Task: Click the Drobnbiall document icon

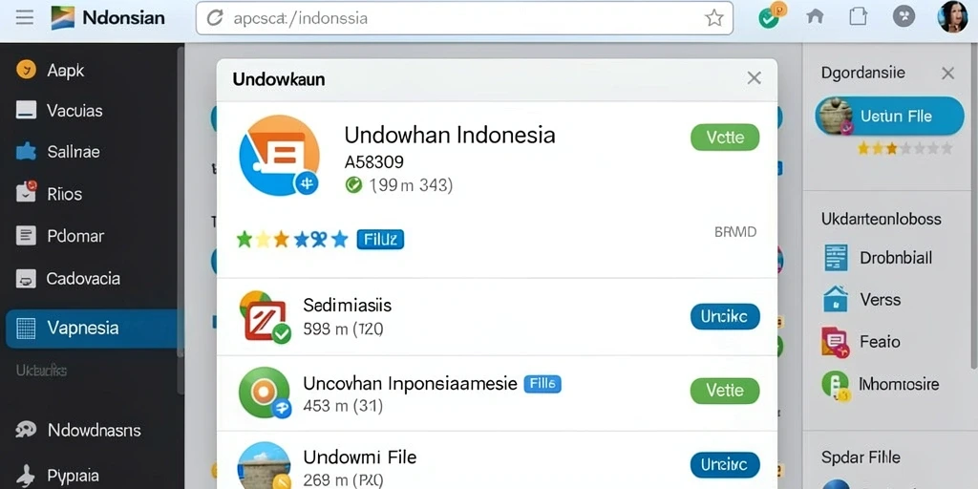Action: [836, 257]
